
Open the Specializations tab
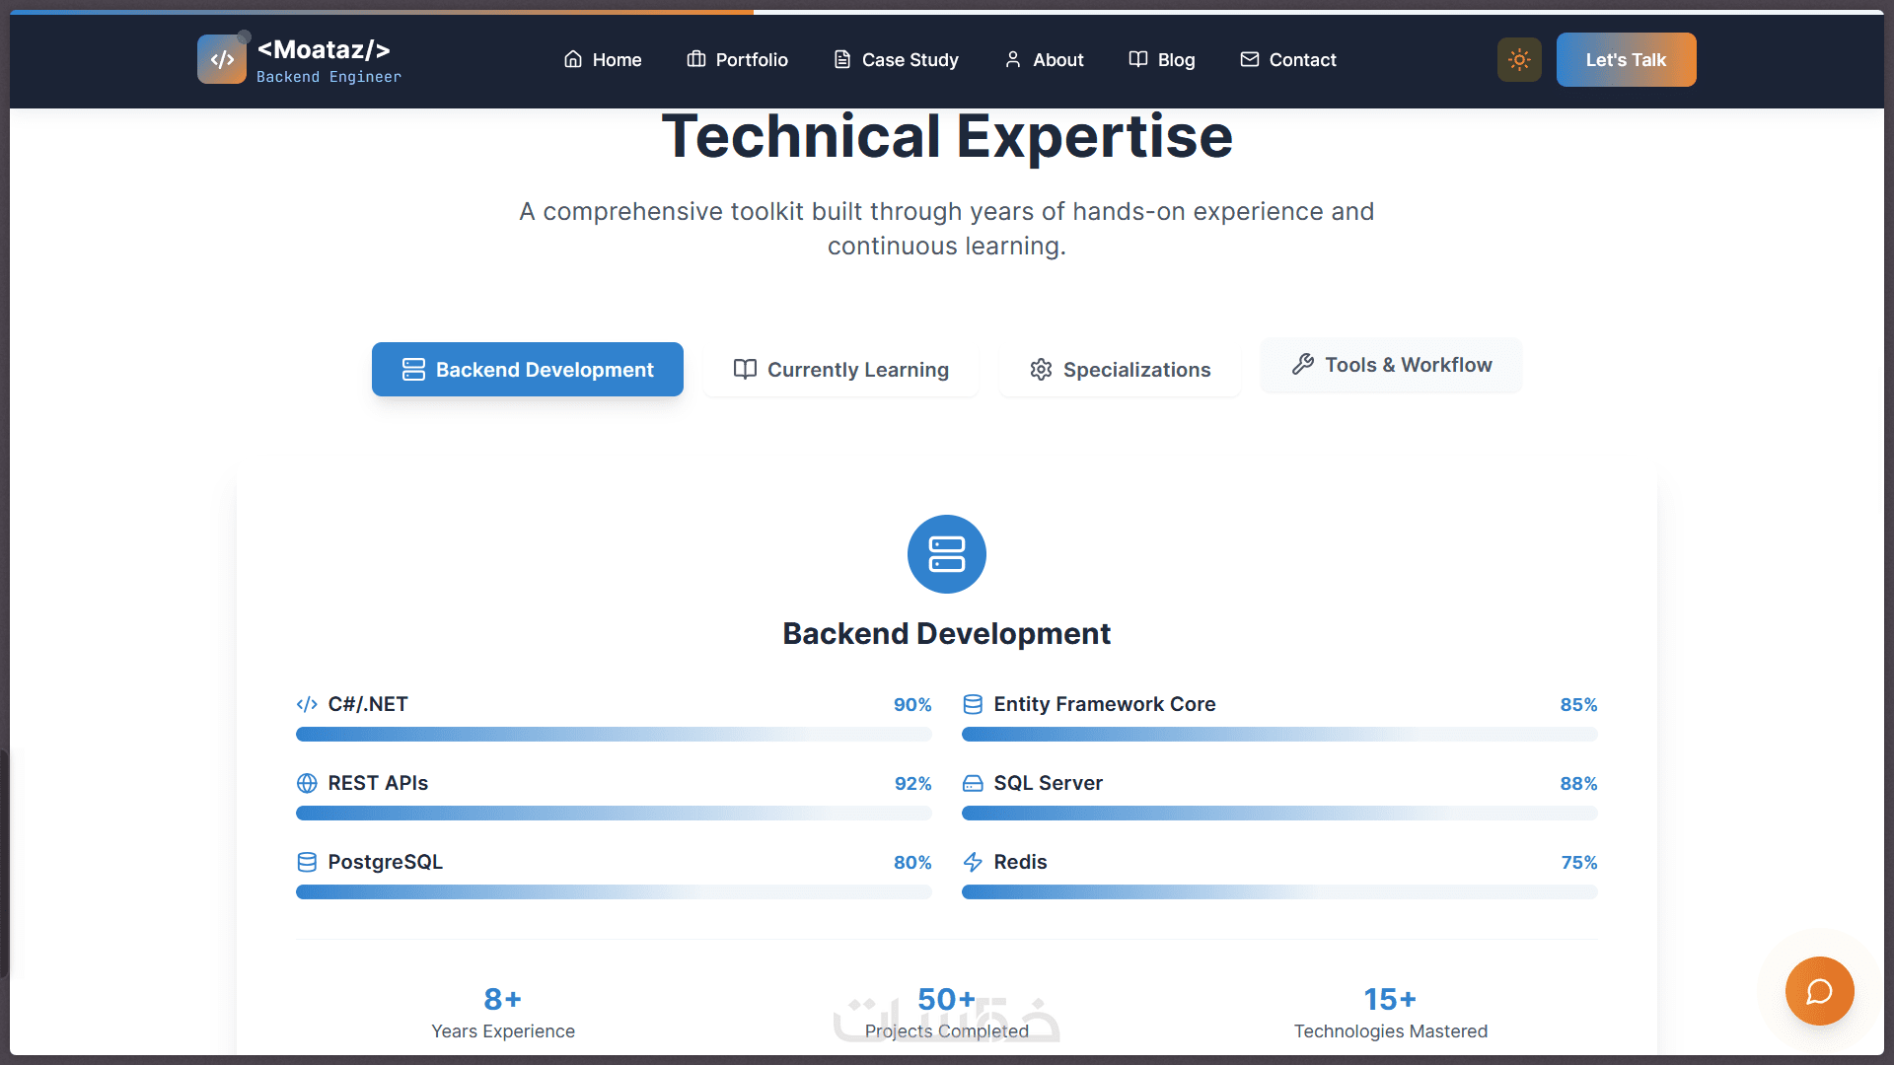[x=1120, y=370]
